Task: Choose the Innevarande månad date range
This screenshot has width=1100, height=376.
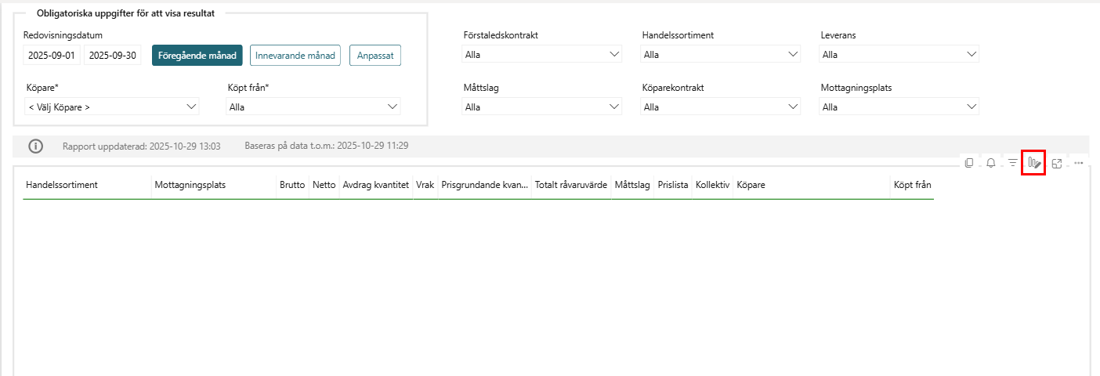Action: coord(295,56)
